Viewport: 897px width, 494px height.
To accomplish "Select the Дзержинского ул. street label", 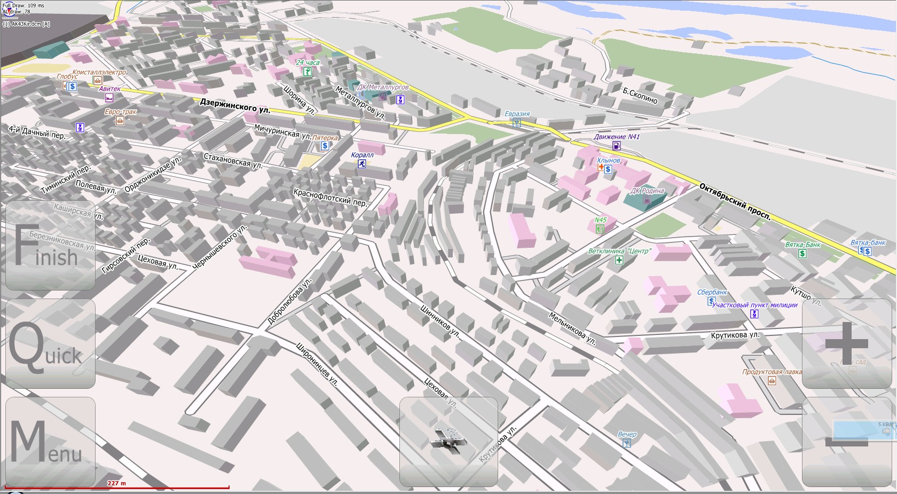I will click(x=235, y=106).
